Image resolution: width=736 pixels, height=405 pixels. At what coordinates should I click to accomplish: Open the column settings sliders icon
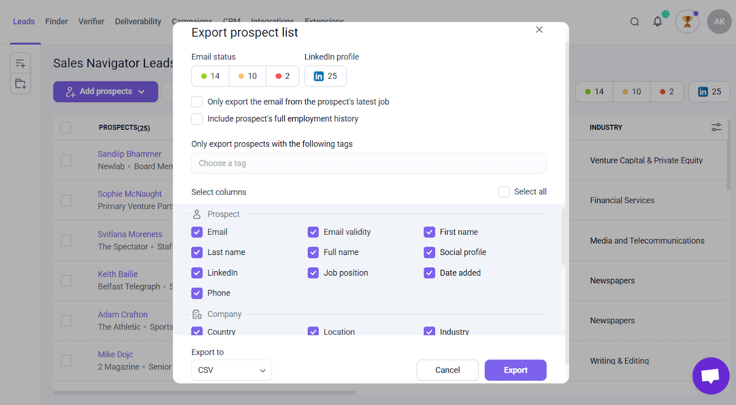[x=716, y=127]
